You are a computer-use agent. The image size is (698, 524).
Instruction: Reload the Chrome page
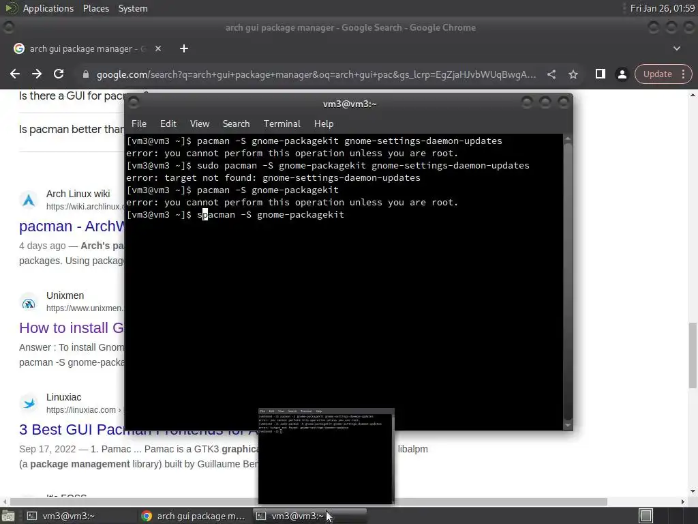tap(59, 74)
